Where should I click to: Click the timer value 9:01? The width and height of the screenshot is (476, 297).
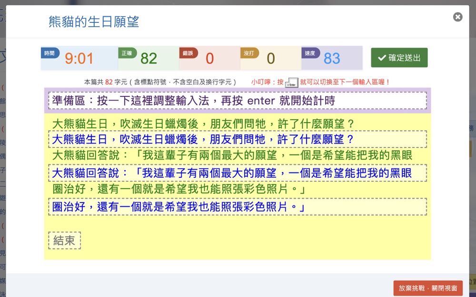(x=79, y=58)
